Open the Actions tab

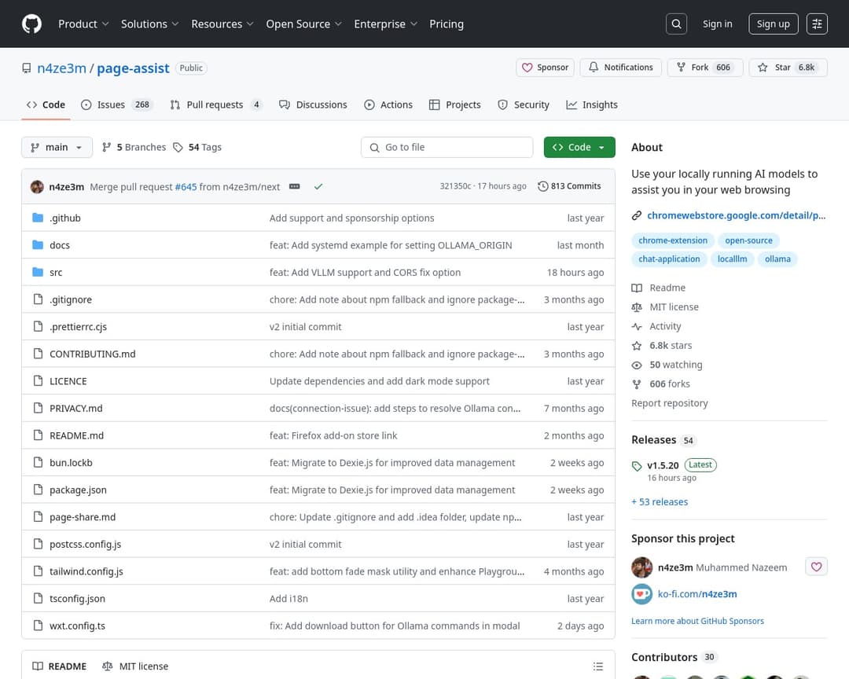tap(388, 105)
